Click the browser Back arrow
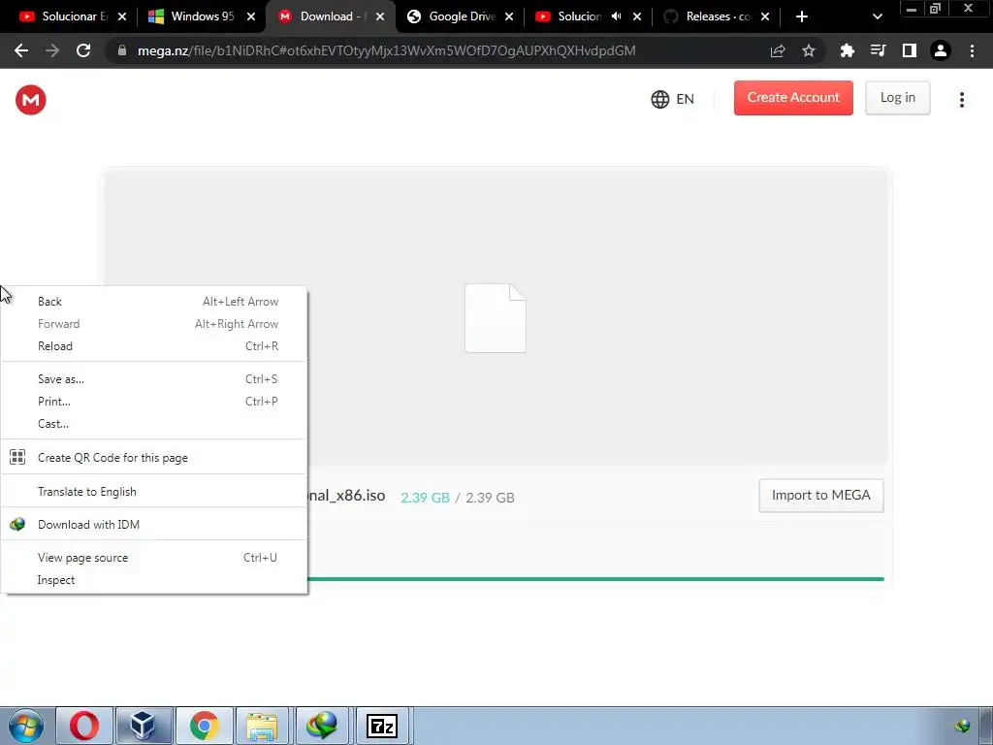993x745 pixels. [x=21, y=50]
